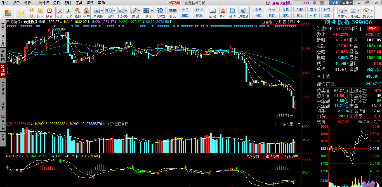Screen dimensions: 382x187
Task: Expand the 多窗口 dropdown arrow
Action: pyautogui.click(x=359, y=11)
